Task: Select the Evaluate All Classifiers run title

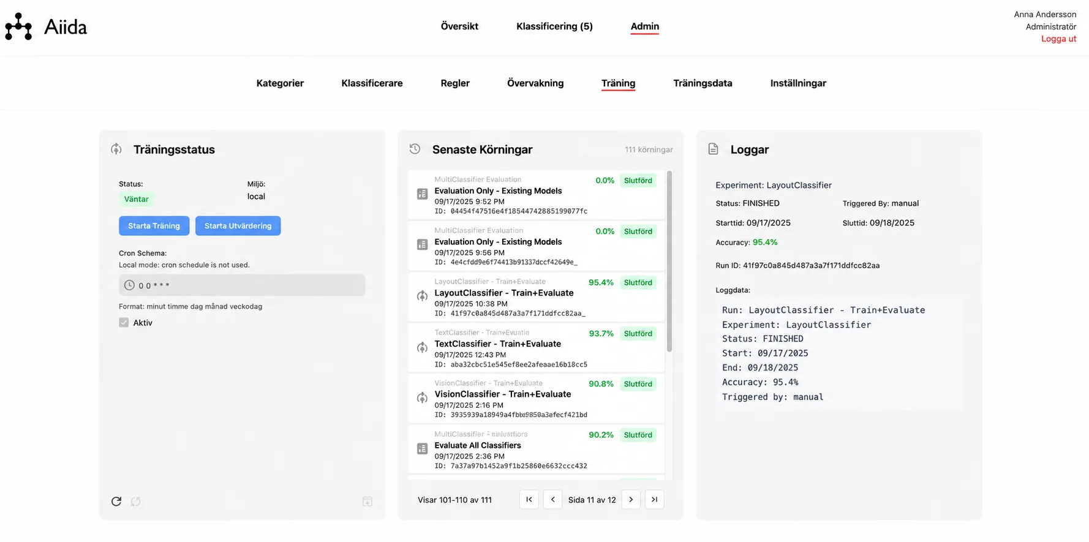Action: pos(478,445)
